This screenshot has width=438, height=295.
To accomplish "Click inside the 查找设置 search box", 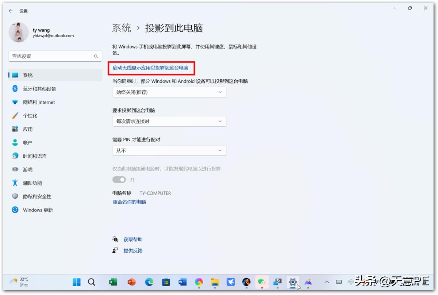I will tap(55, 56).
